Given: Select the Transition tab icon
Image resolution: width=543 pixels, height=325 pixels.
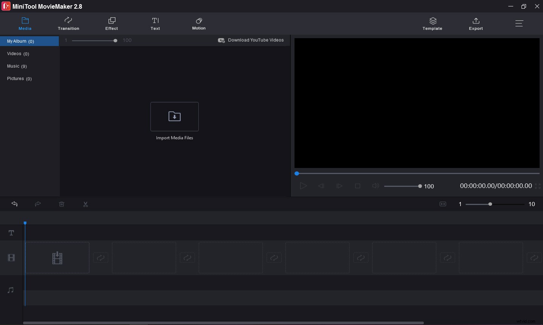Looking at the screenshot, I should 68,20.
